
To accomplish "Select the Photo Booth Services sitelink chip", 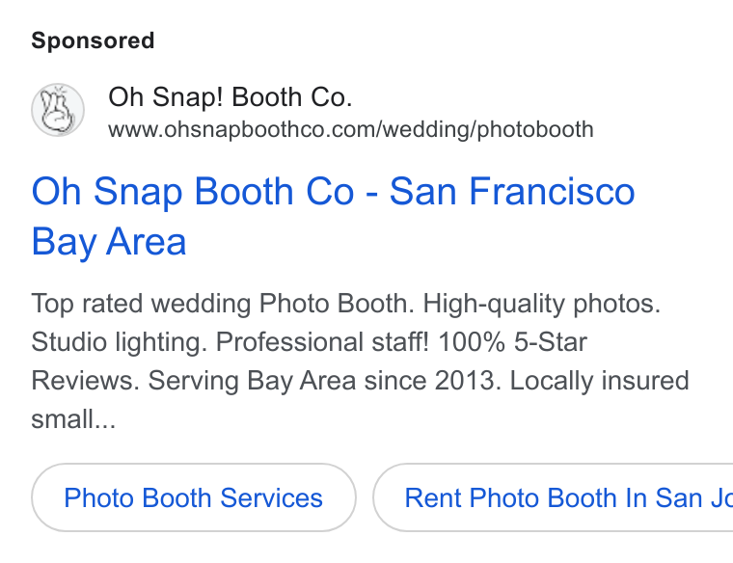I will click(194, 497).
